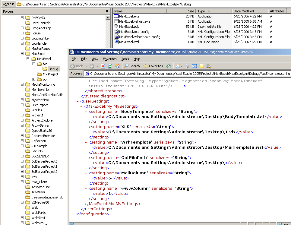Collapse the wwwColumn setting XML node

[86, 189]
